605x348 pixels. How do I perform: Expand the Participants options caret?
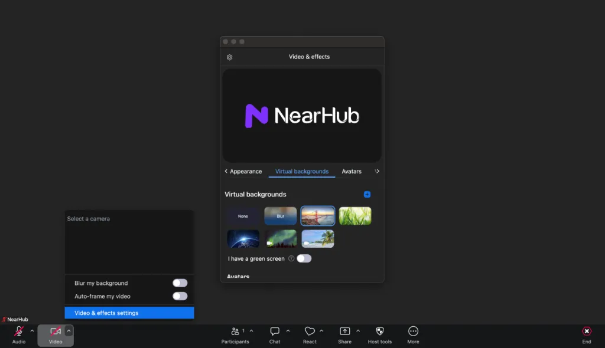point(252,331)
